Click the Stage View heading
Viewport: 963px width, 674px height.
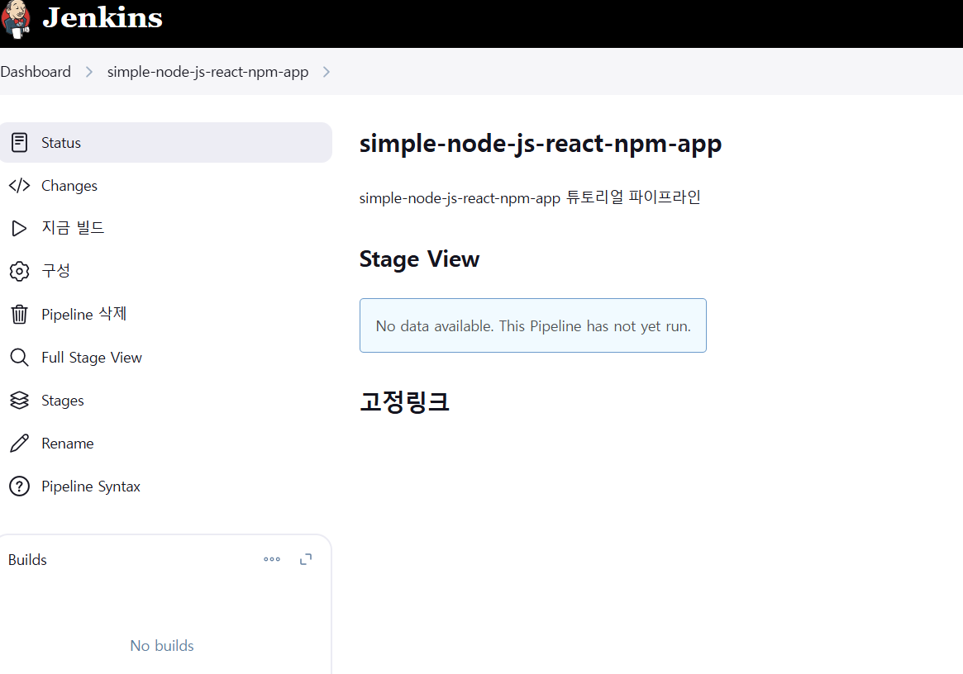click(x=419, y=259)
